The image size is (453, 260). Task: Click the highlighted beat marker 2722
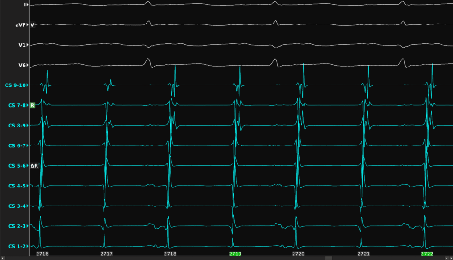[427, 254]
